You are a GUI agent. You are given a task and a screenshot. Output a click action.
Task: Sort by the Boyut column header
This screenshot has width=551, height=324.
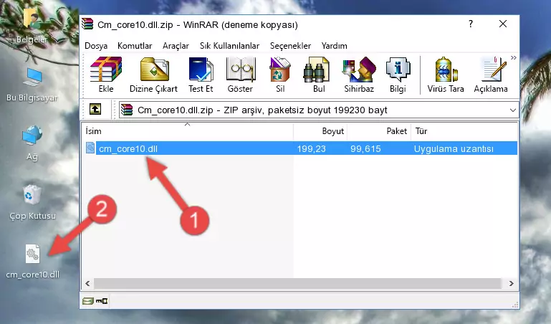[320, 131]
